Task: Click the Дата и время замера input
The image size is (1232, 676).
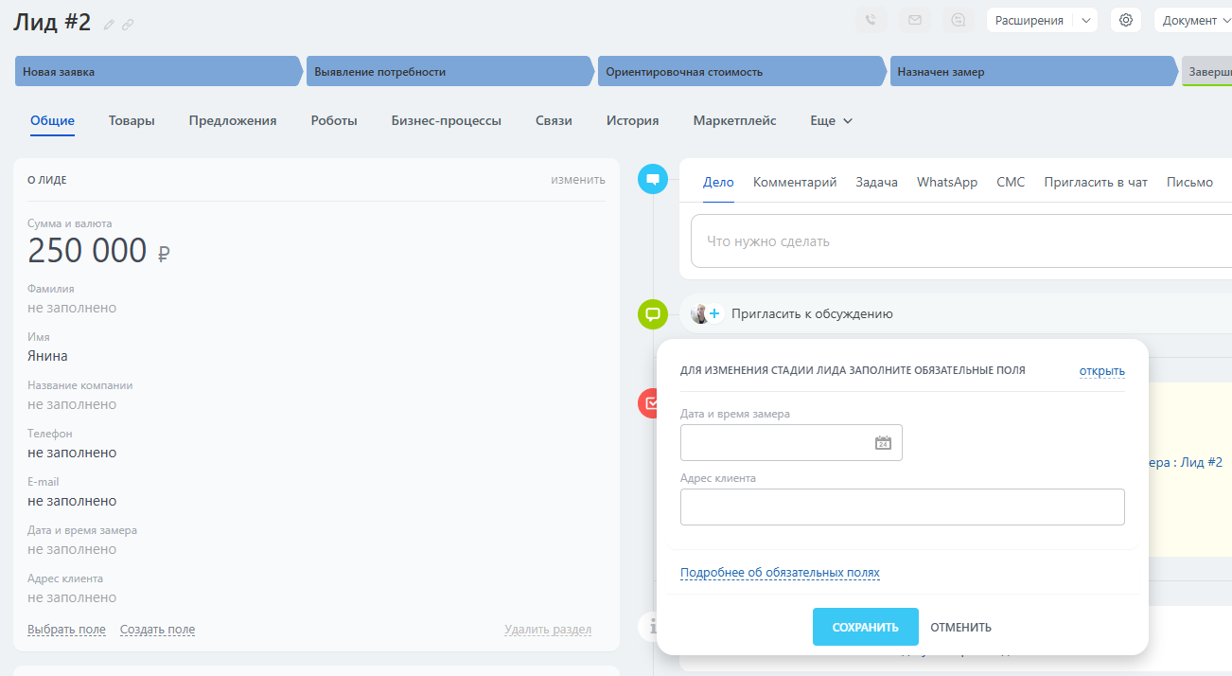Action: coord(791,442)
